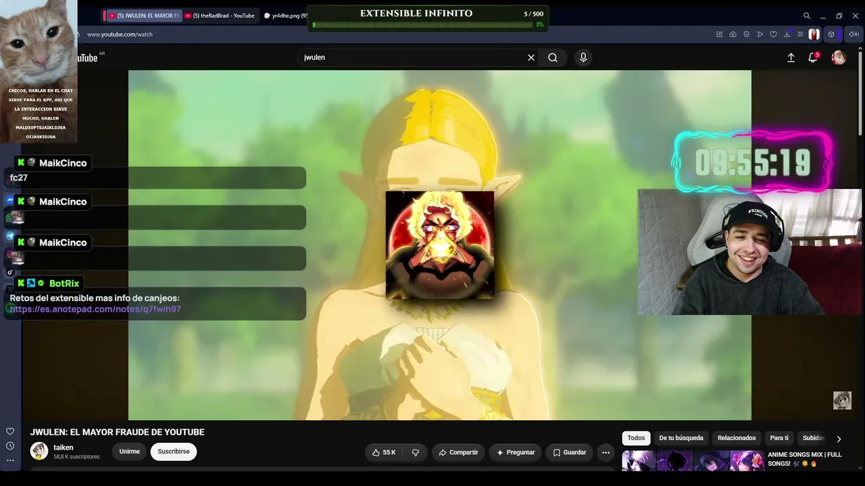
Task: Click the edit/compose icon in address bar
Action: (720, 34)
